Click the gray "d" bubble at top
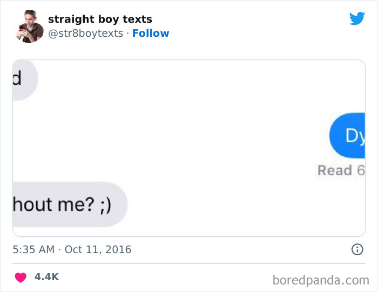 tap(23, 79)
